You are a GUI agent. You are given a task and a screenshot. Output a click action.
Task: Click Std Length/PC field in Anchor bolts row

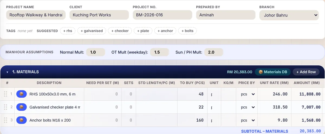click(157, 120)
